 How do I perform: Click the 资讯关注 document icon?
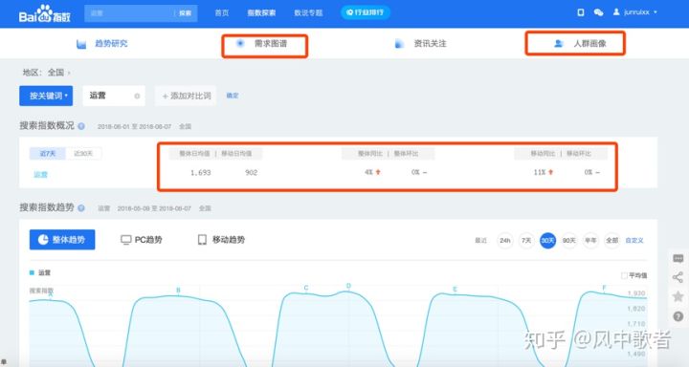[x=399, y=43]
